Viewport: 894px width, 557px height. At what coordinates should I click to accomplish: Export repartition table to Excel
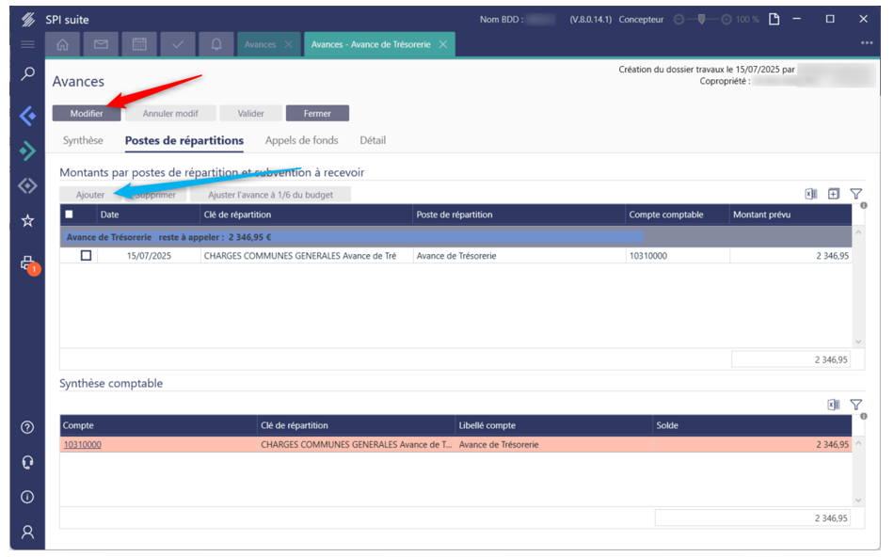pyautogui.click(x=810, y=194)
